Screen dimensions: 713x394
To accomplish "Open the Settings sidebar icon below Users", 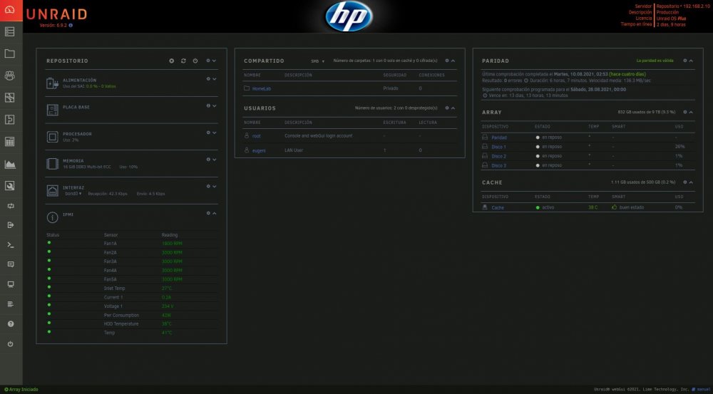I will tap(9, 98).
